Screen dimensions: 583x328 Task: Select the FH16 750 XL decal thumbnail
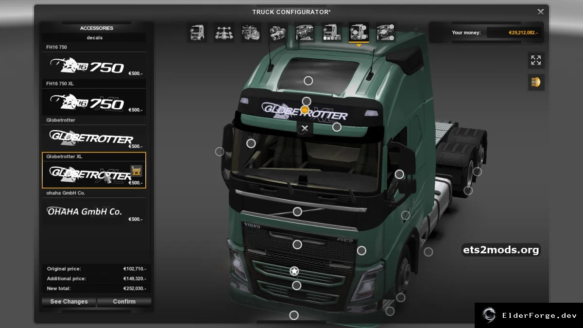[x=94, y=102]
